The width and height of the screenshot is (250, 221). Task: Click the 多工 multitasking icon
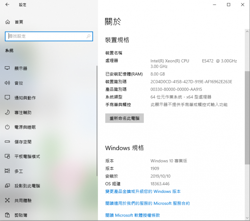tap(7, 171)
